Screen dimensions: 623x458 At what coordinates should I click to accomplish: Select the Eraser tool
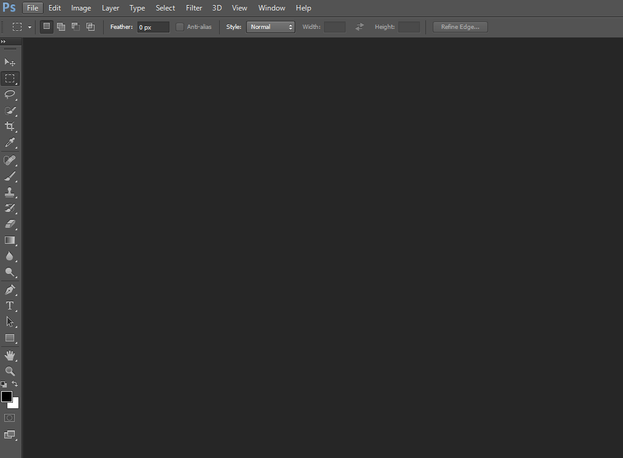point(10,224)
